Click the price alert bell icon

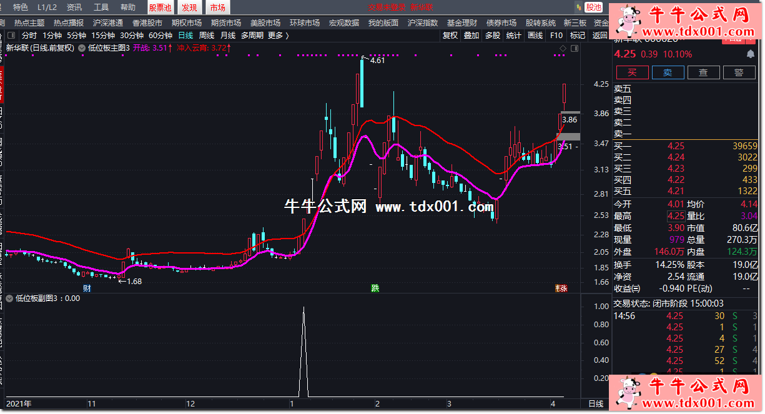tap(749, 54)
